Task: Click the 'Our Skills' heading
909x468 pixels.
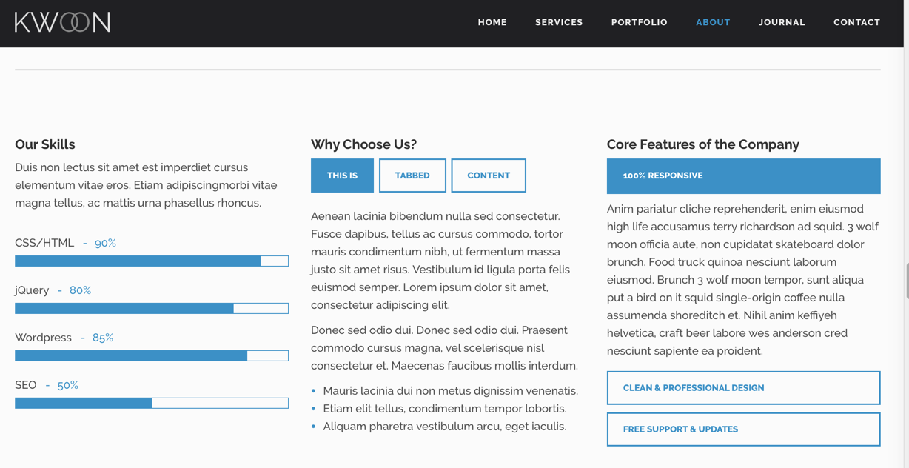Action: point(45,144)
